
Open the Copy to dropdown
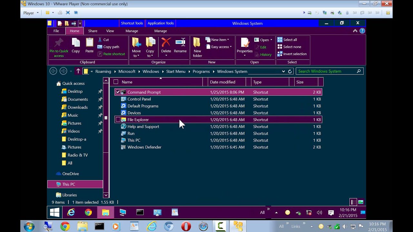tap(150, 53)
